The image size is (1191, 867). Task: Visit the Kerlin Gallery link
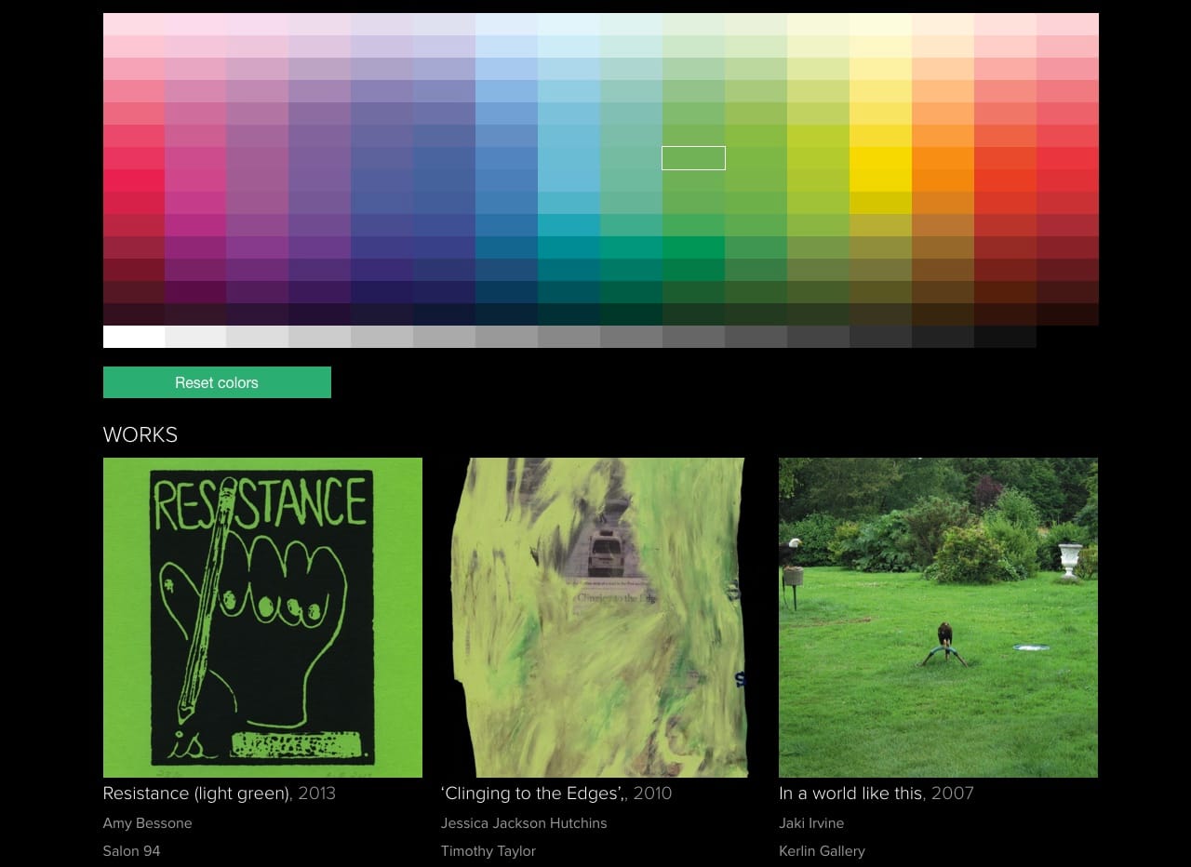[822, 851]
